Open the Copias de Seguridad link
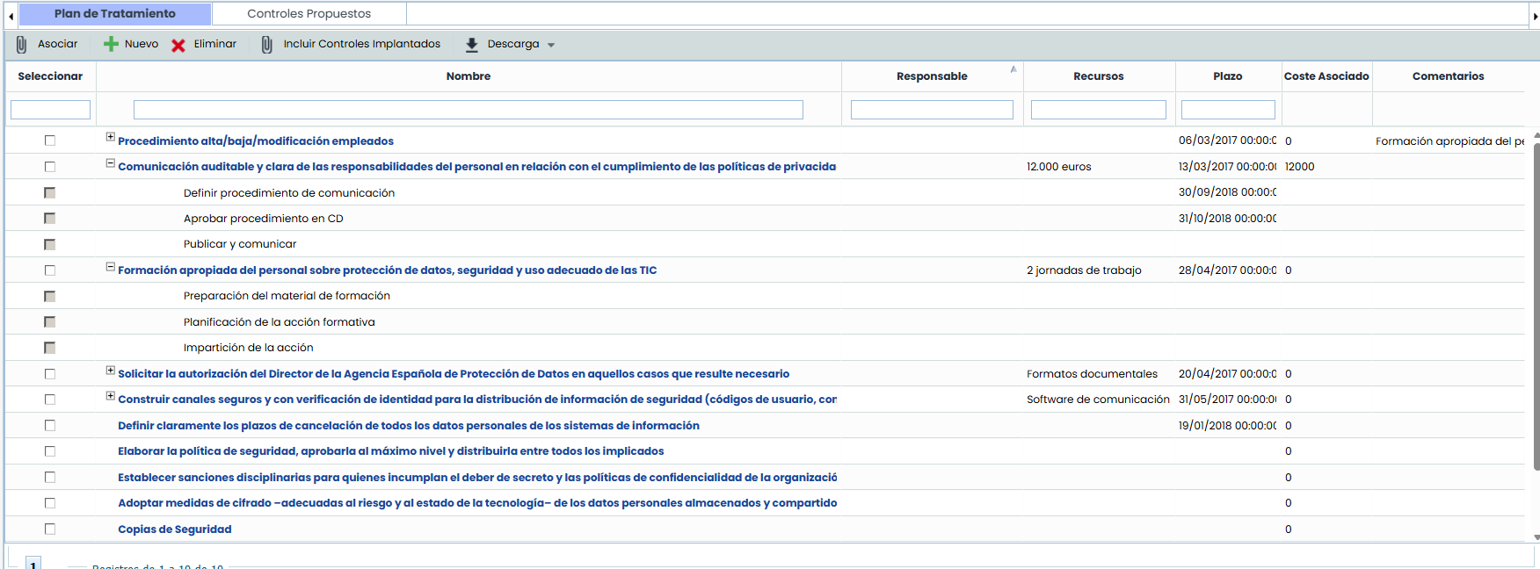Screen dimensions: 1540x569 [x=175, y=529]
